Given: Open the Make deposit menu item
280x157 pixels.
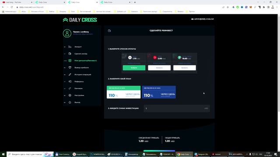Looking at the screenshot, I should 81,54.
